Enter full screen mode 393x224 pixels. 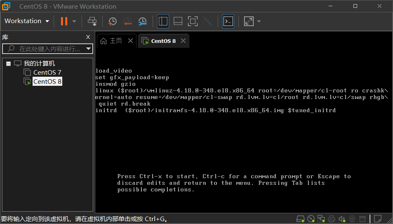click(x=193, y=21)
